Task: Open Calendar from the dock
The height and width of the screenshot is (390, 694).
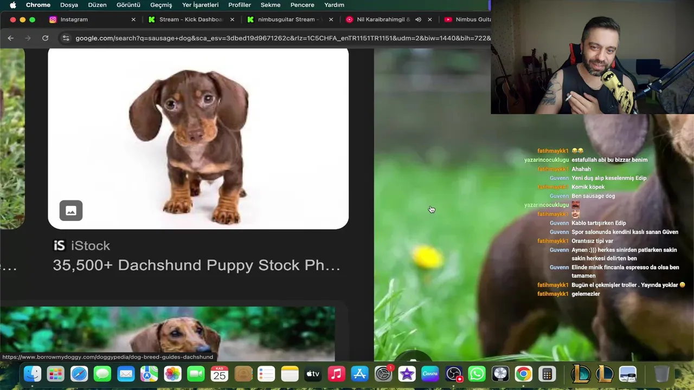Action: 220,374
